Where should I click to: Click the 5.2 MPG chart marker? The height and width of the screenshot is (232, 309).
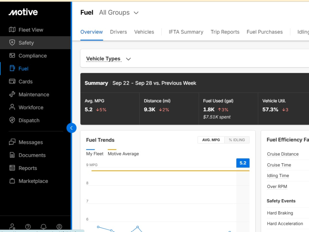(243, 163)
